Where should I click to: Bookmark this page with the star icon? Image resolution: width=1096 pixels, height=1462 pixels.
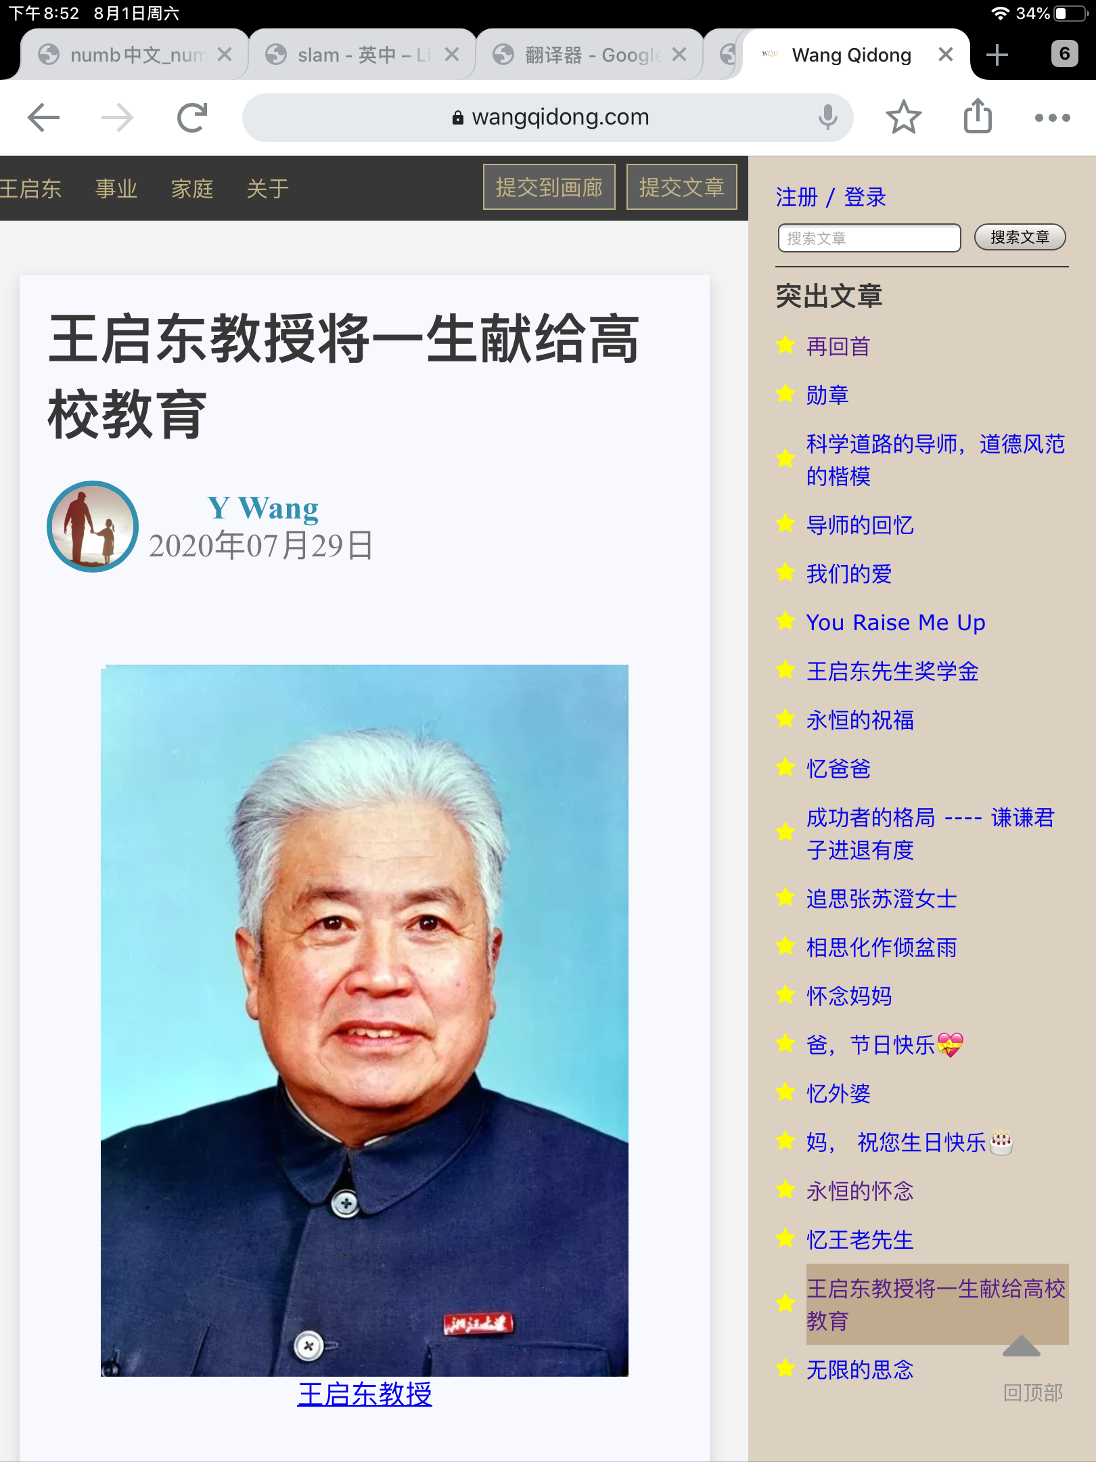tap(903, 118)
